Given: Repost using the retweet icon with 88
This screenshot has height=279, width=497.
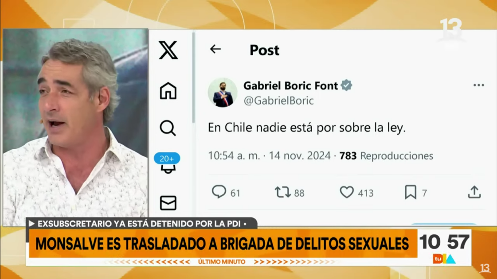Looking at the screenshot, I should pos(283,192).
